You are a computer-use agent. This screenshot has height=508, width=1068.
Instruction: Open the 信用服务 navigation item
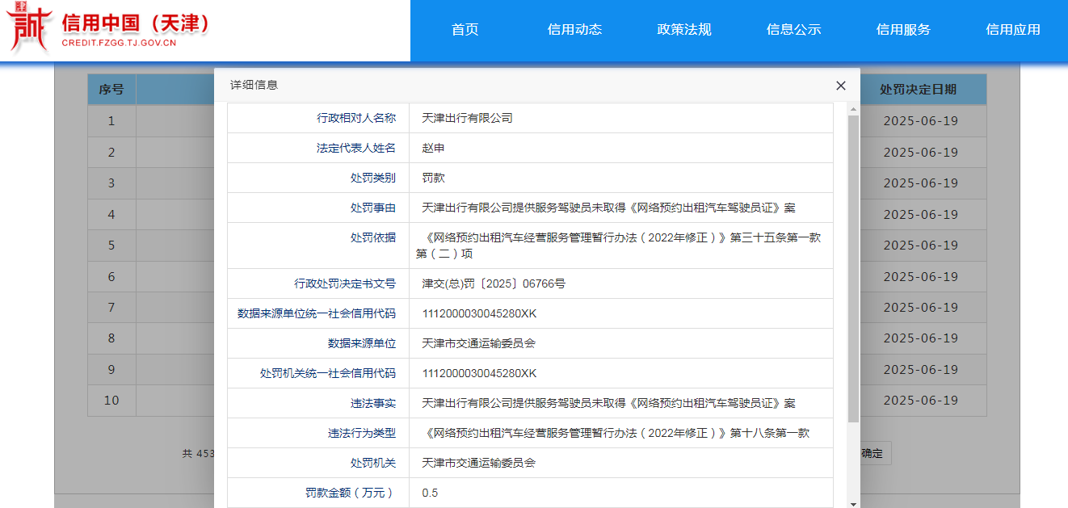point(903,30)
